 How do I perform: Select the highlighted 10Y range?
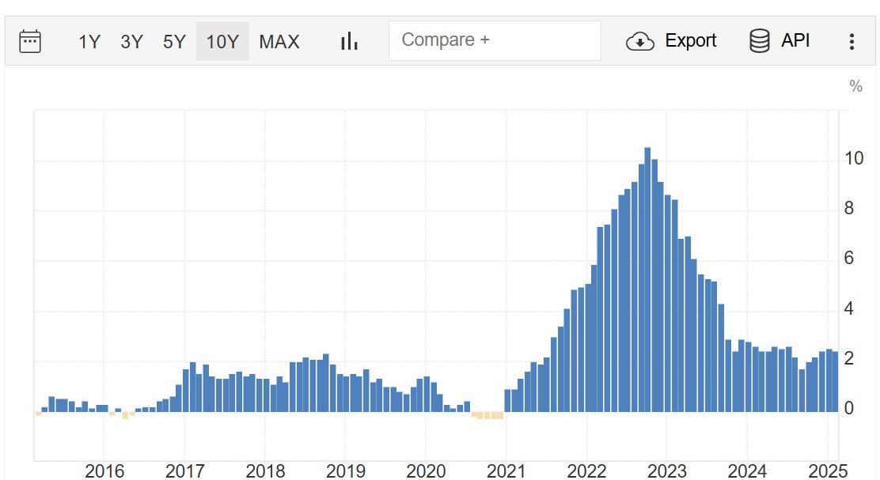pos(222,42)
